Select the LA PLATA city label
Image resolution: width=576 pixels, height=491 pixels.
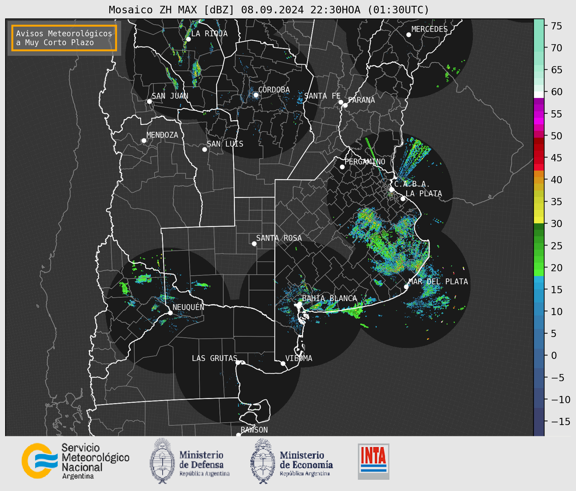[x=424, y=194]
